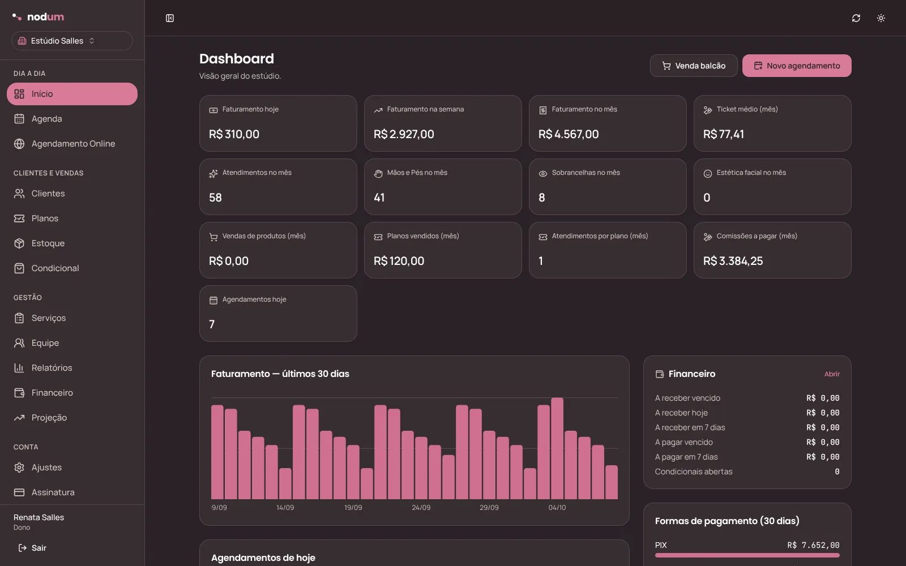Image resolution: width=906 pixels, height=566 pixels.
Task: Open Ajustes settings
Action: [72, 468]
